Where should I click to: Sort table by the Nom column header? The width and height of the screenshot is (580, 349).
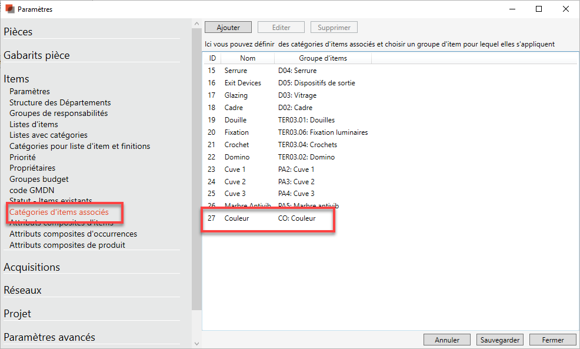click(x=248, y=58)
